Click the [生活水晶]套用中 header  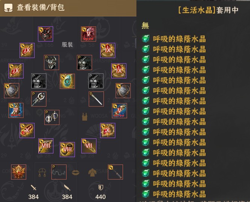coord(208,10)
